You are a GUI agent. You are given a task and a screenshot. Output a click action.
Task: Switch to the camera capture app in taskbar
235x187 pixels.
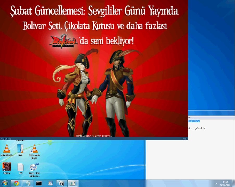pyautogui.click(x=61, y=183)
